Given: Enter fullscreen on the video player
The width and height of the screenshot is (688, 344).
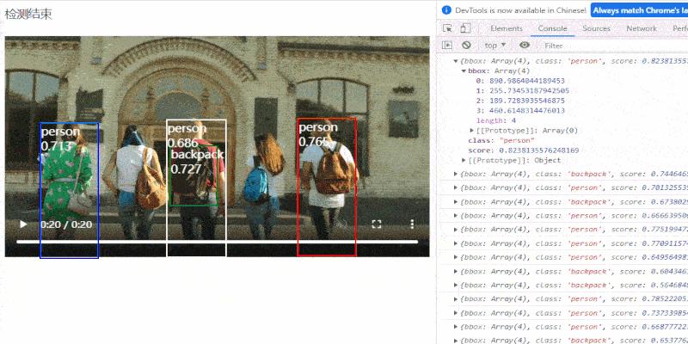Looking at the screenshot, I should pyautogui.click(x=377, y=224).
